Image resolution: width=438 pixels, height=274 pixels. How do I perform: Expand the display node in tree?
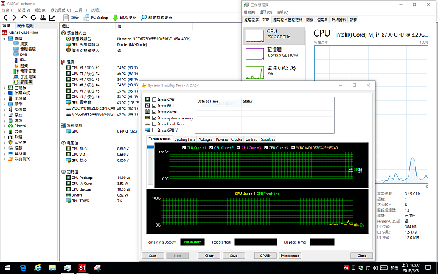(4, 104)
